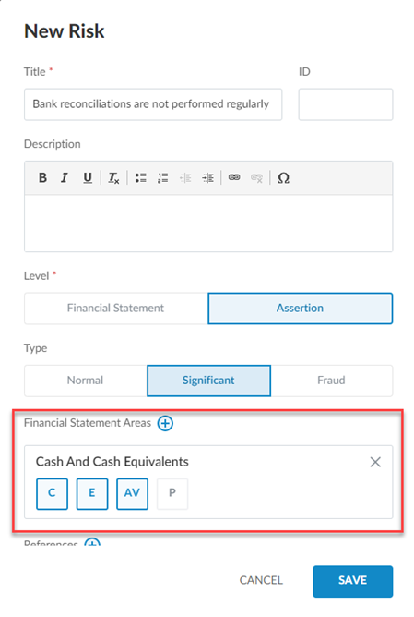Set risk type to Fraud
Image resolution: width=414 pixels, height=617 pixels.
coord(332,381)
